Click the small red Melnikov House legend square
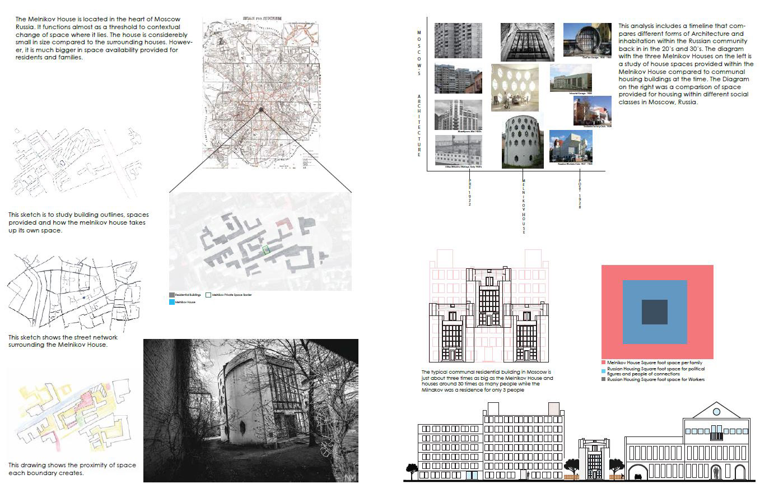 604,363
